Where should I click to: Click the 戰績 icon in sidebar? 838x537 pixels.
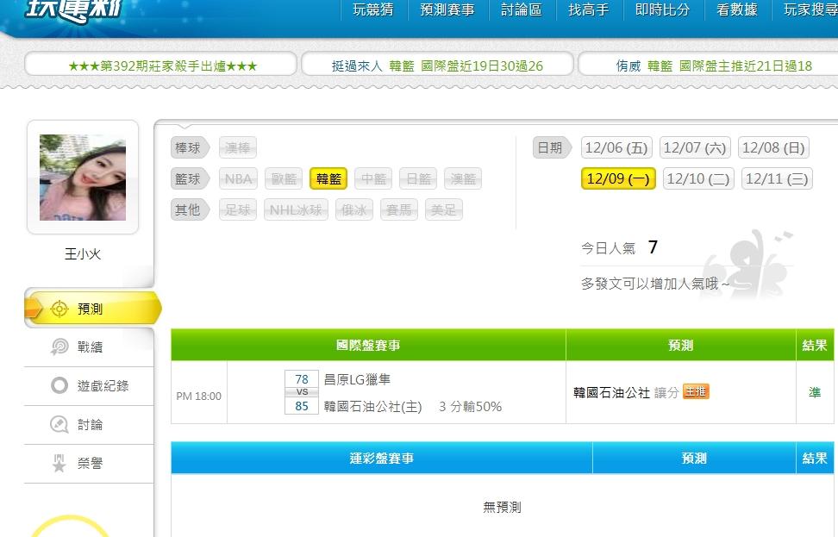(59, 347)
